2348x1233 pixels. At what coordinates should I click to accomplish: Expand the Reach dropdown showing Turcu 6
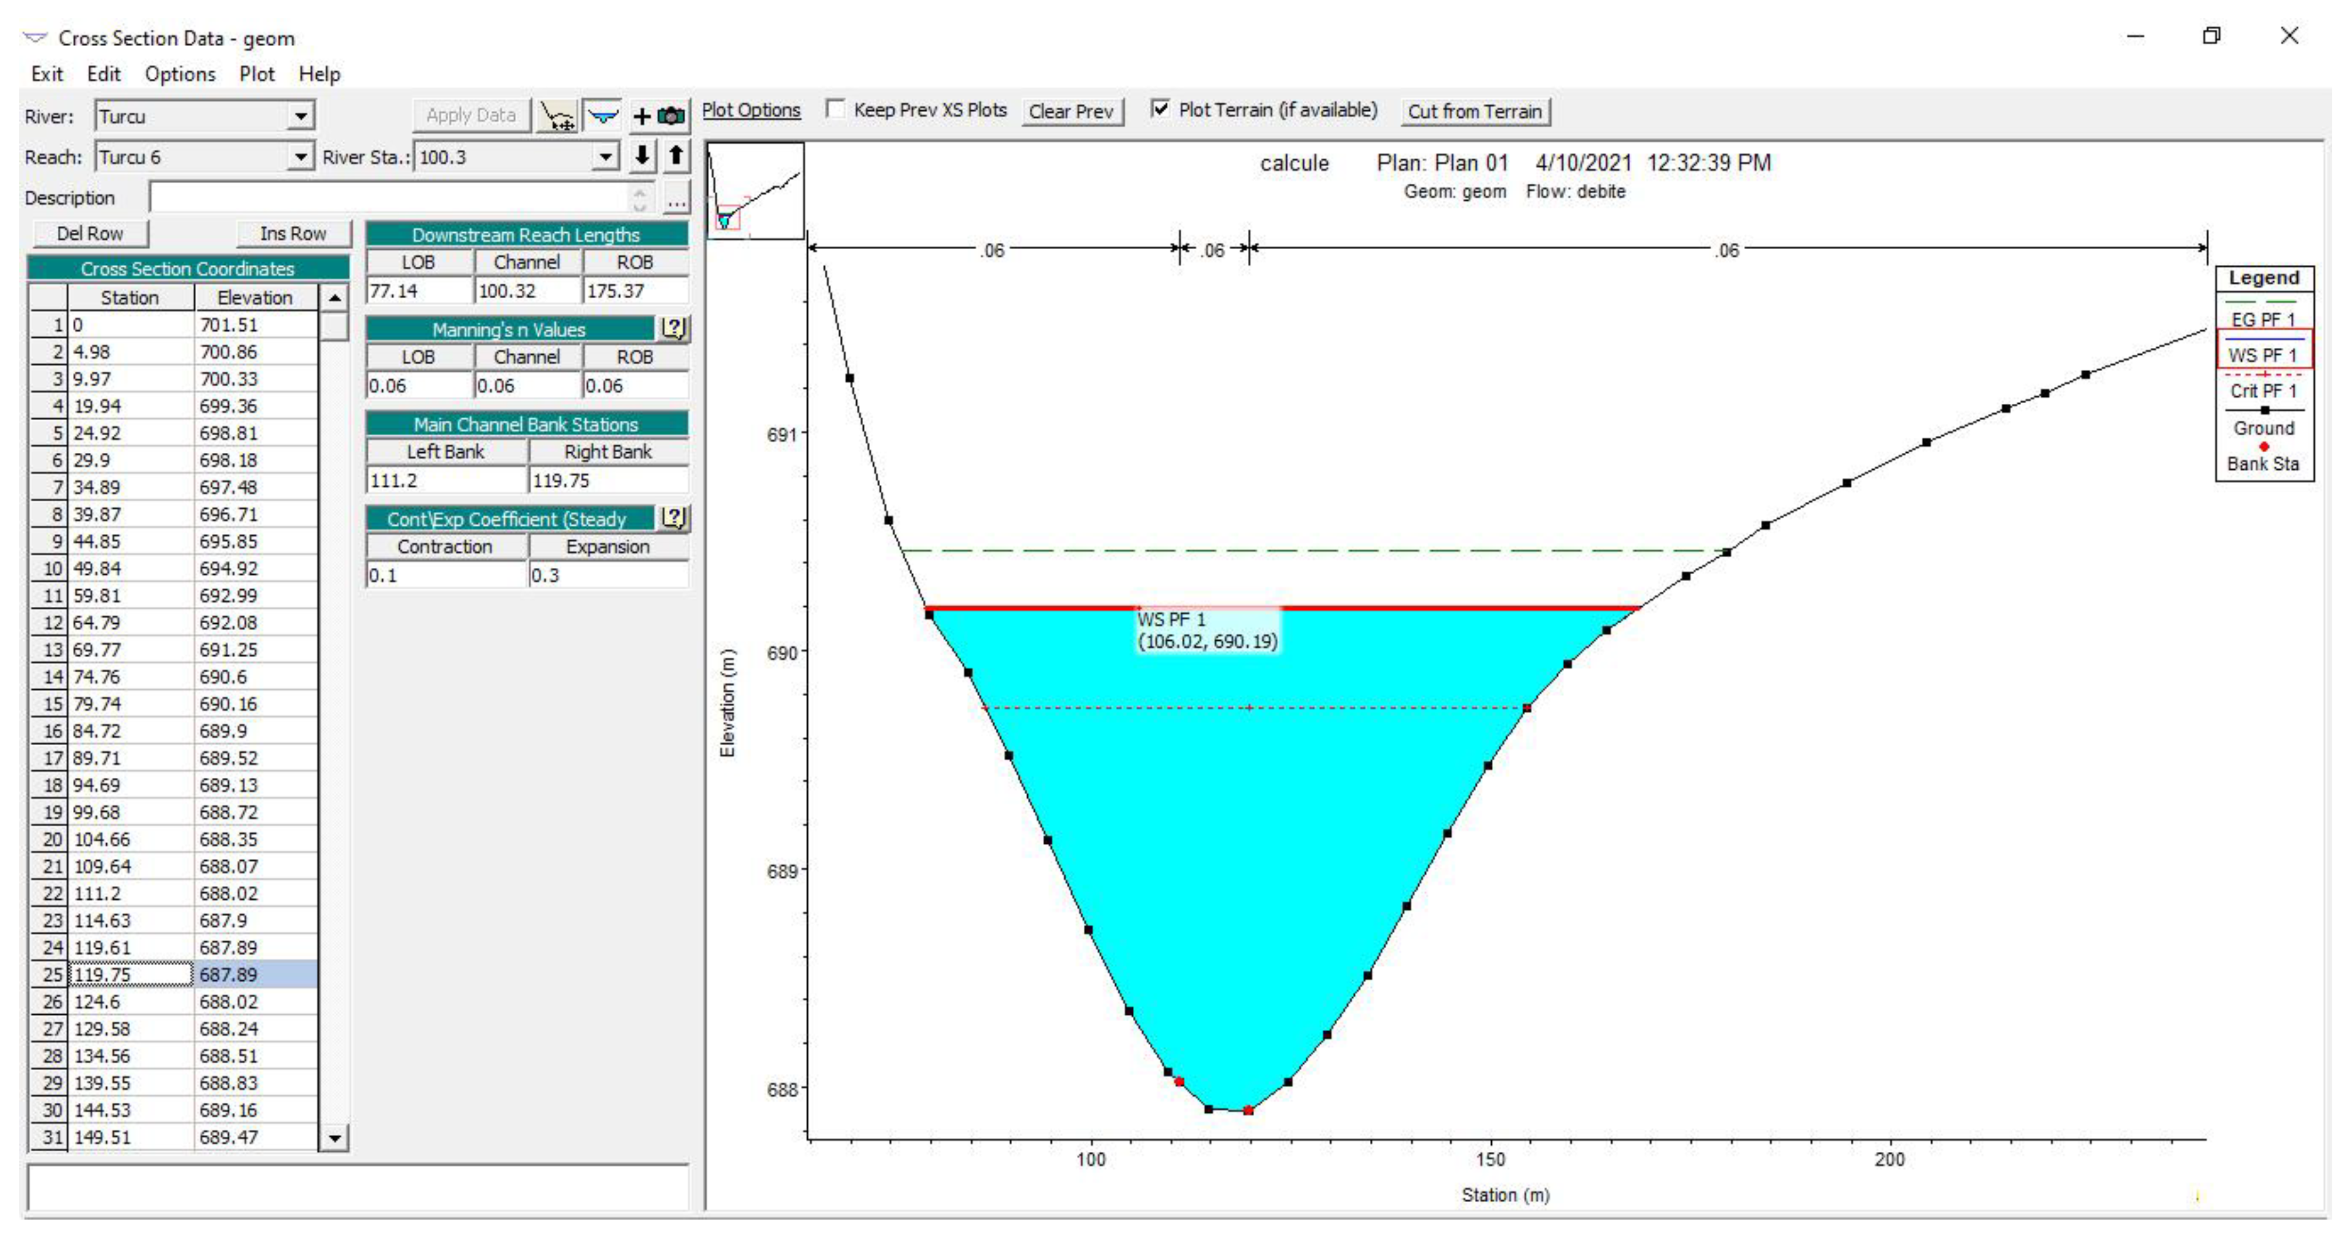point(300,157)
